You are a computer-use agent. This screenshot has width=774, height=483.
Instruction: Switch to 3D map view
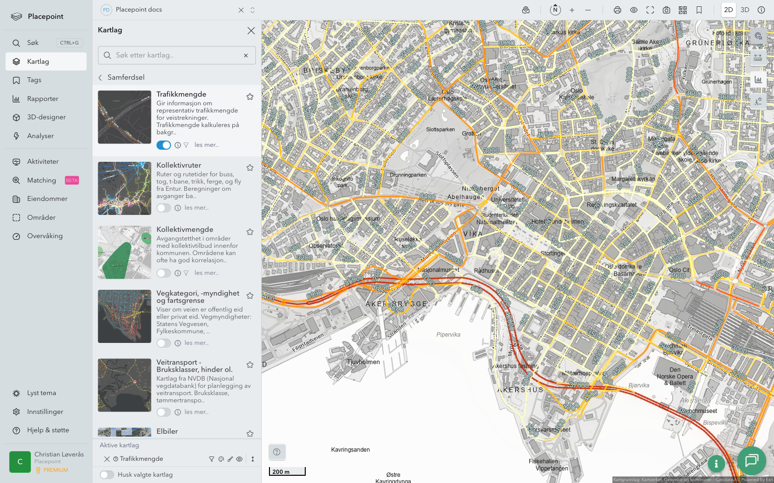pyautogui.click(x=745, y=10)
